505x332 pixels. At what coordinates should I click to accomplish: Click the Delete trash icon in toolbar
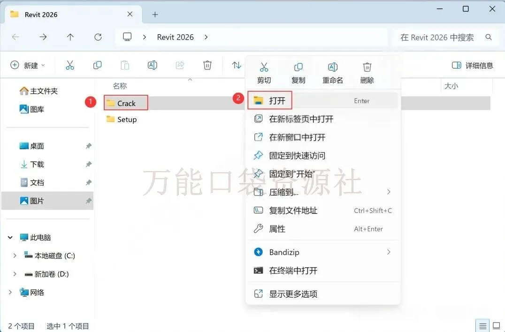[x=207, y=65]
